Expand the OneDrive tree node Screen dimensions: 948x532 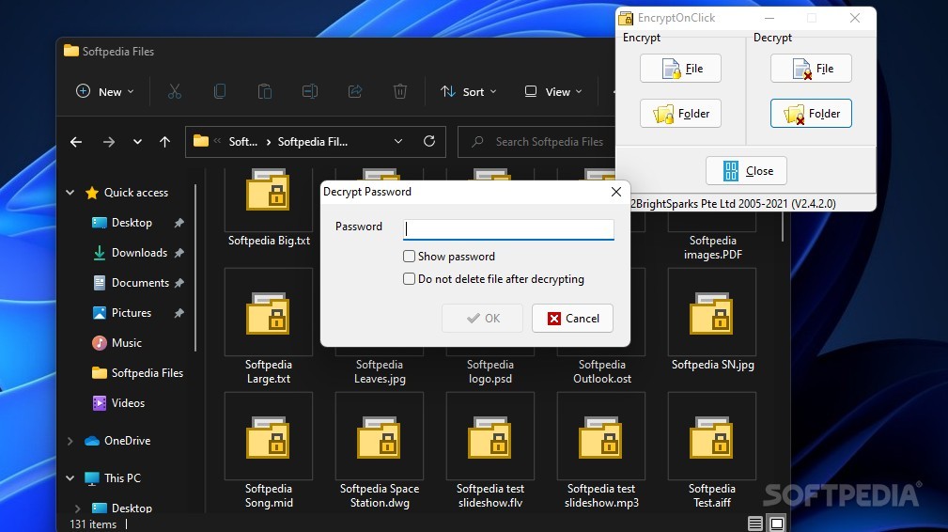[70, 441]
